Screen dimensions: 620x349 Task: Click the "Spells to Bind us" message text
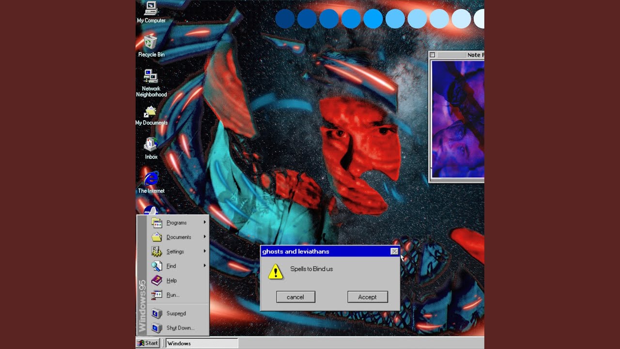tap(311, 269)
